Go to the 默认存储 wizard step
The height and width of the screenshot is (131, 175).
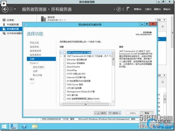pyautogui.click(x=37, y=75)
